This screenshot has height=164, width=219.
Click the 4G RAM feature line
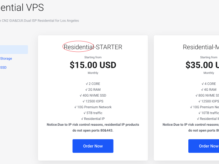pos(209,90)
